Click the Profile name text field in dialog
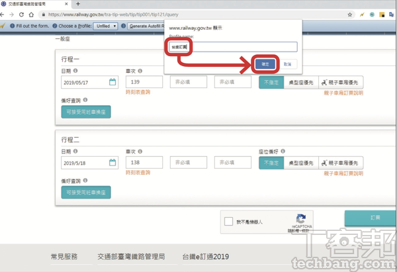Viewport: 397px width, 272px height. 233,47
